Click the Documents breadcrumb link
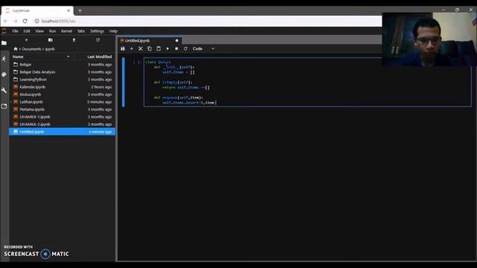The width and height of the screenshot is (477, 268). [x=31, y=49]
